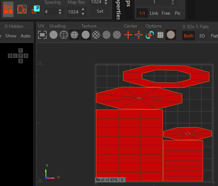This screenshot has height=186, width=218.
Task: Click the red island packing layout icon
Action: (8, 9)
